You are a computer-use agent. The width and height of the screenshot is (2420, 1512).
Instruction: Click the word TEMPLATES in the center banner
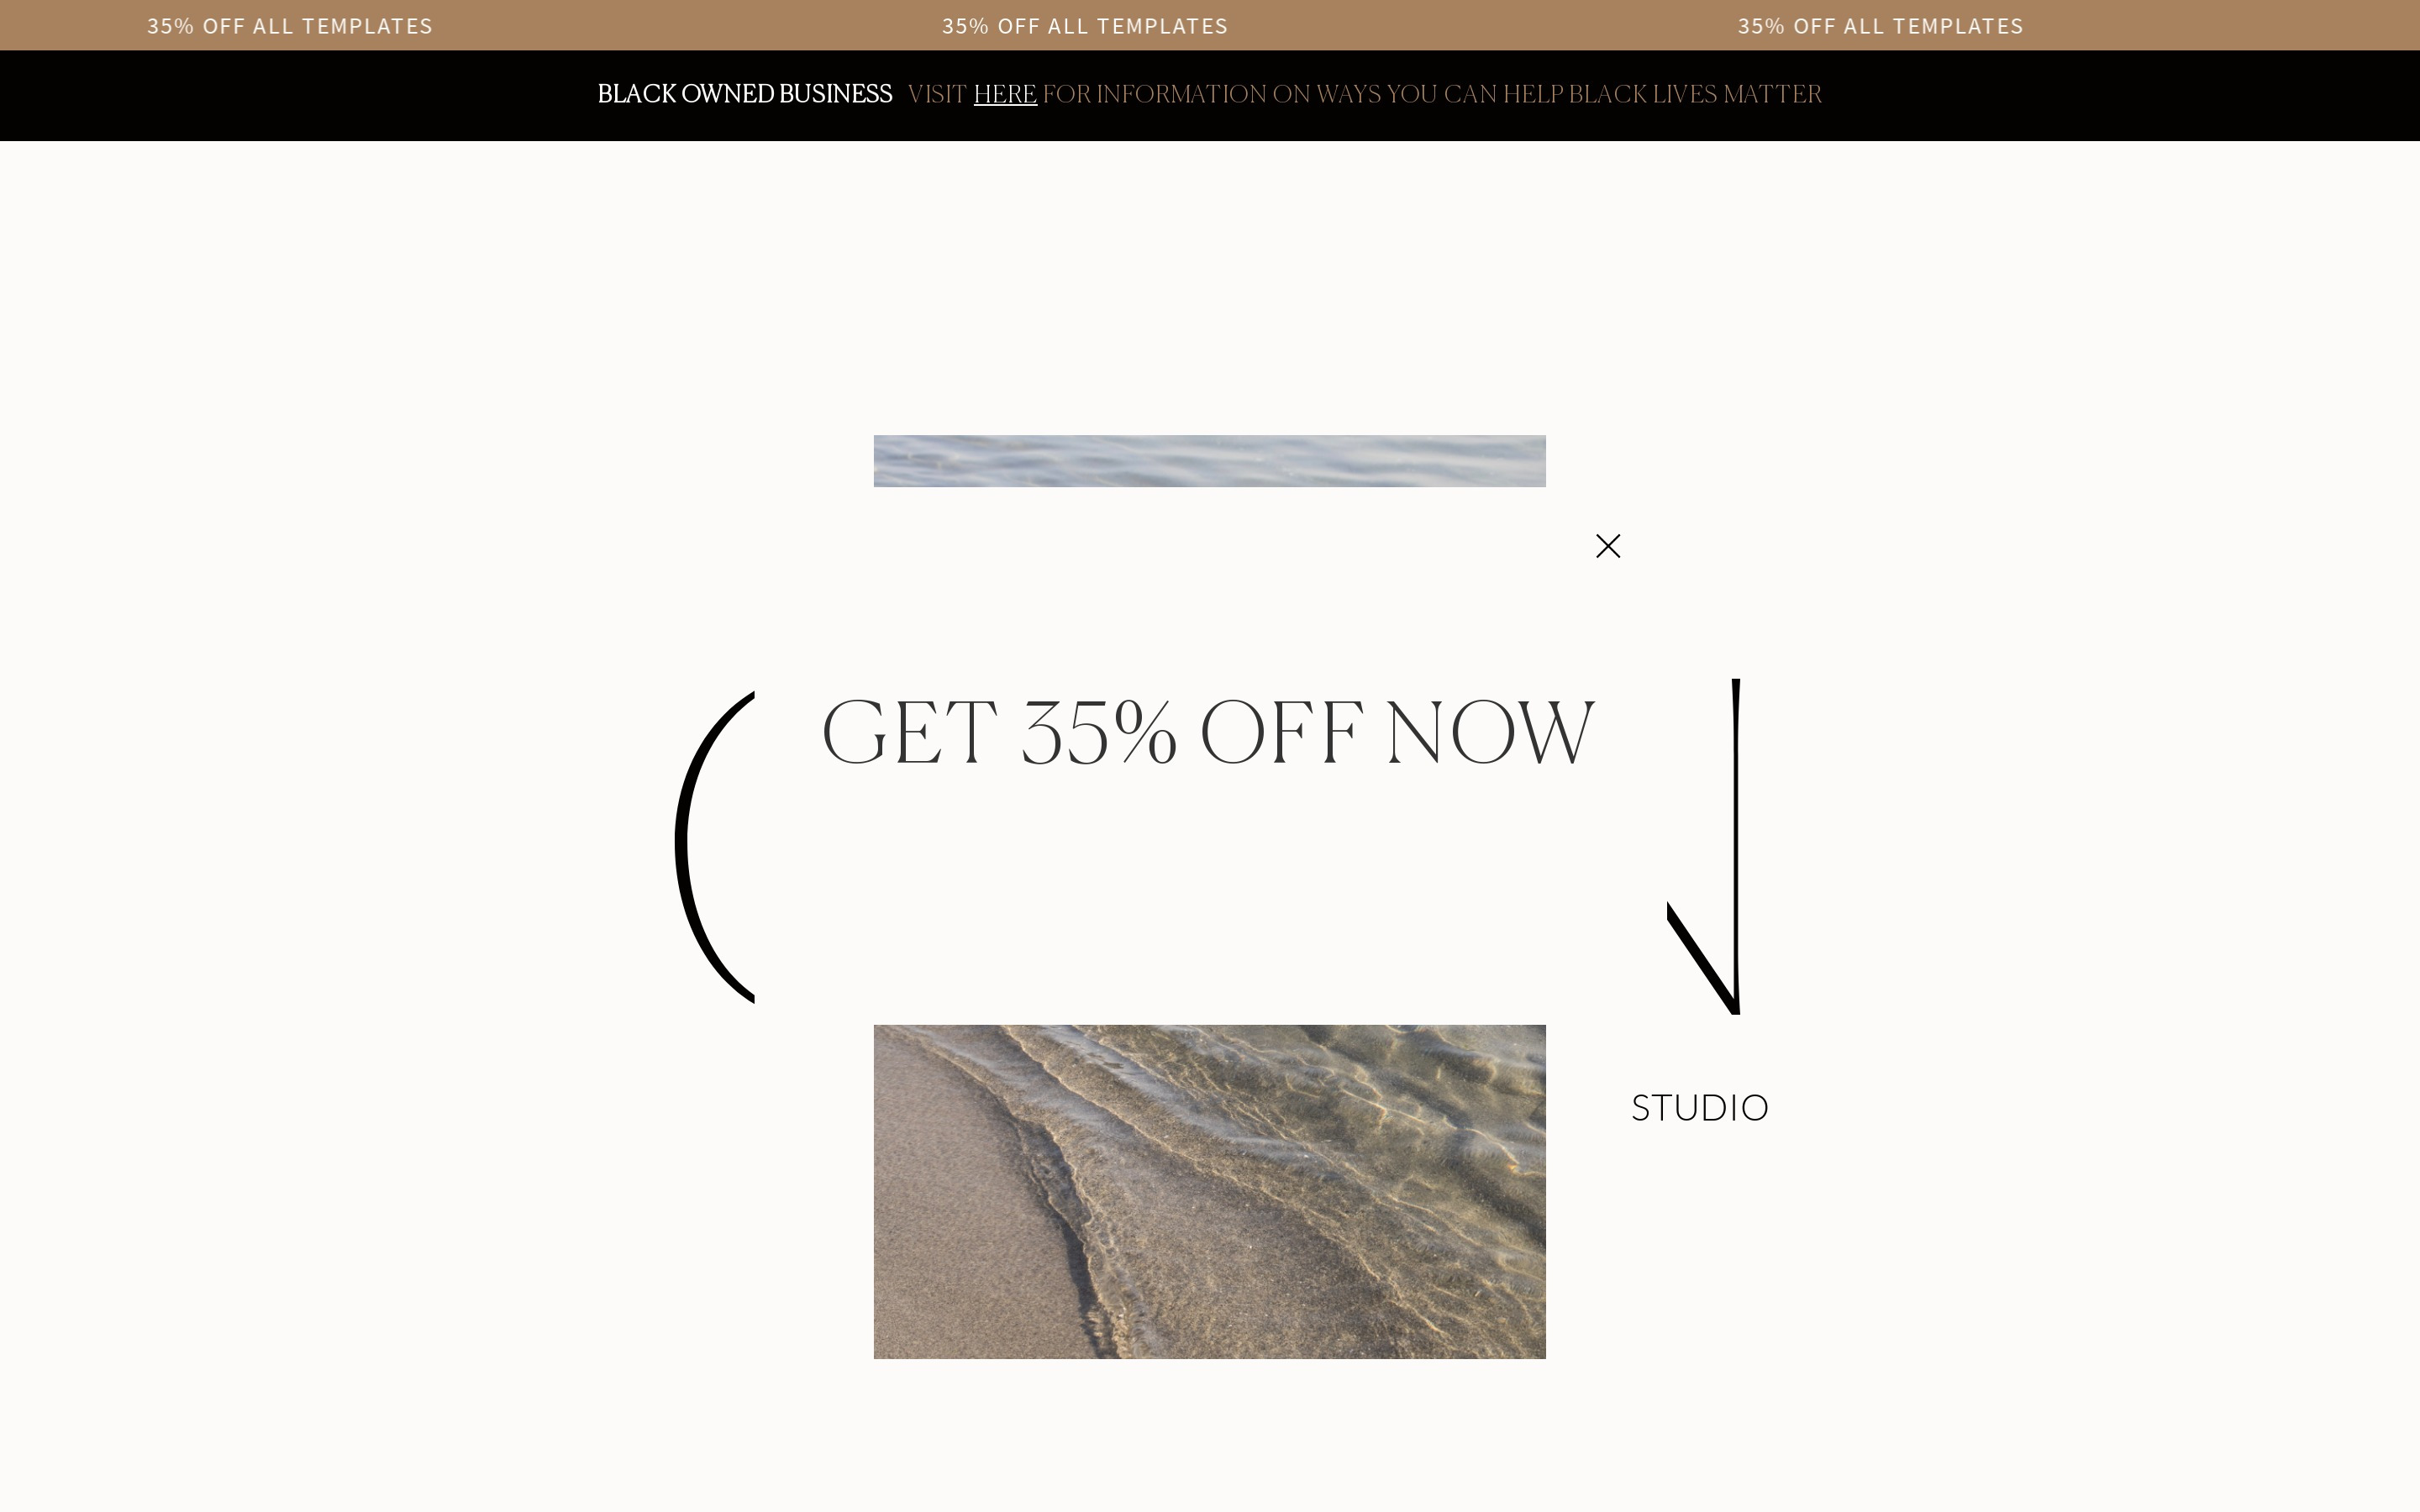point(1162,26)
